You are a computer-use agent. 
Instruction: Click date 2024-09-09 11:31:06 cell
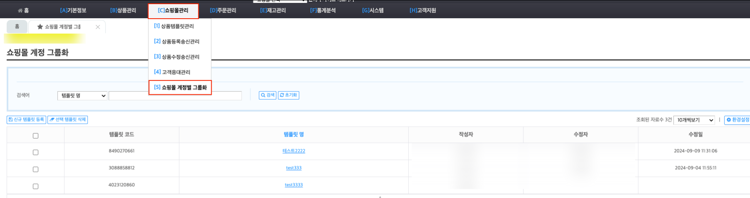tap(696, 151)
